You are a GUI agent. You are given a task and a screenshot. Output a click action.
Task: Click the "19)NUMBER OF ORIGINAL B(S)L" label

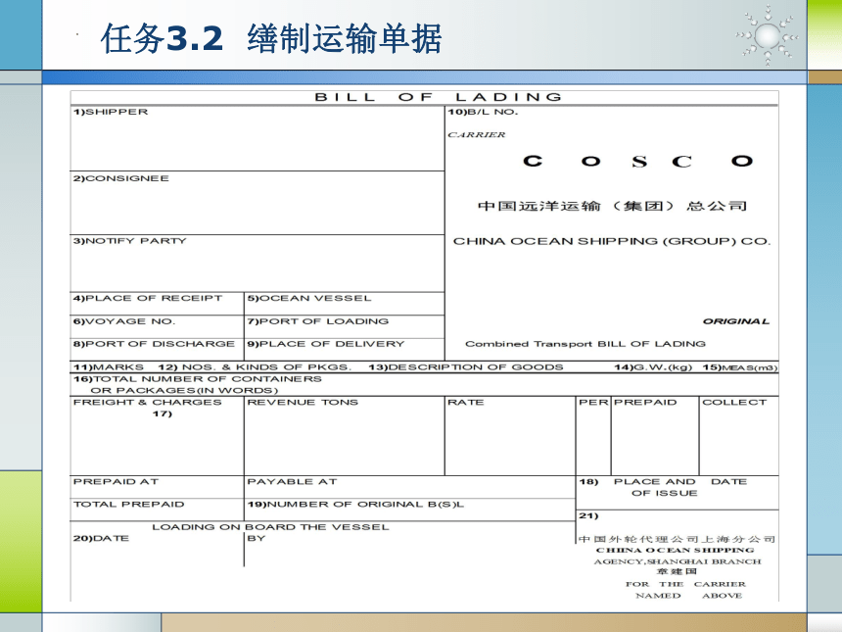pyautogui.click(x=355, y=505)
